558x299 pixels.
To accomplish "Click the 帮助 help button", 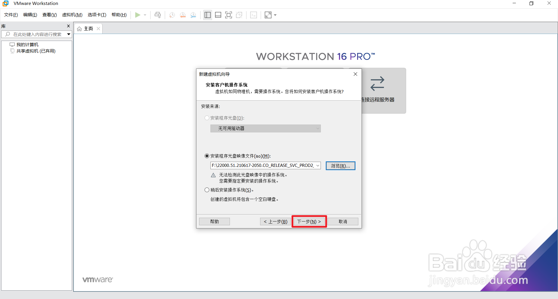I will 214,221.
